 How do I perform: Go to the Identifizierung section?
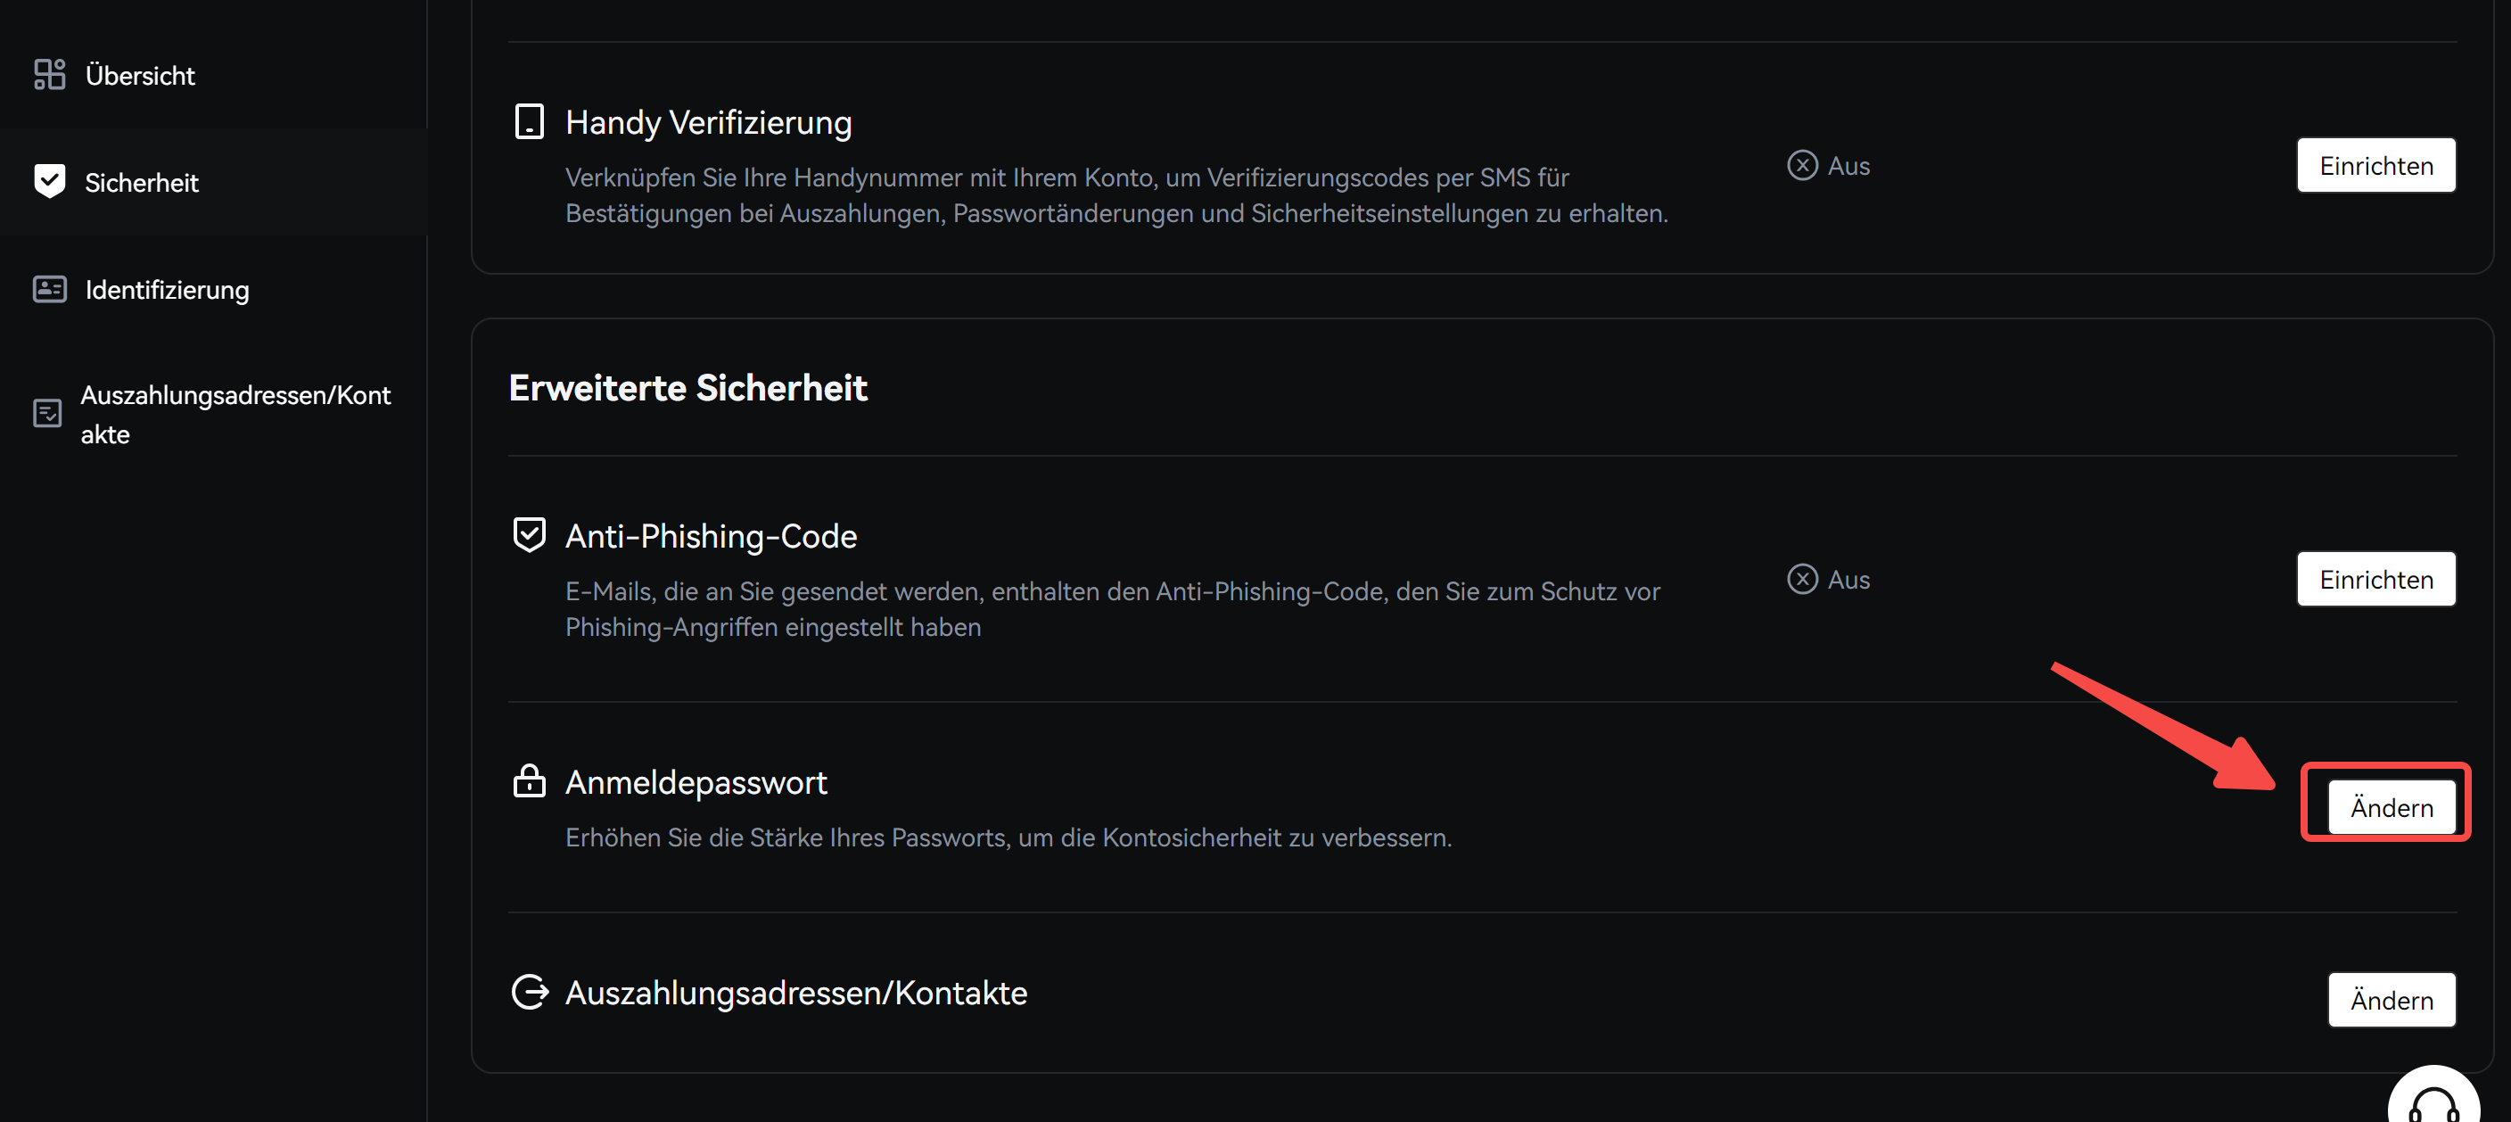coord(167,290)
